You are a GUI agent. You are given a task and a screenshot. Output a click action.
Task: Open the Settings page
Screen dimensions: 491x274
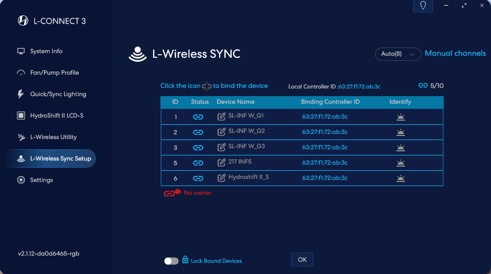point(41,180)
